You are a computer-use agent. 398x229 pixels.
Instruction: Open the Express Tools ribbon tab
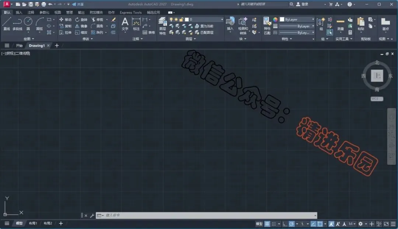click(x=131, y=12)
